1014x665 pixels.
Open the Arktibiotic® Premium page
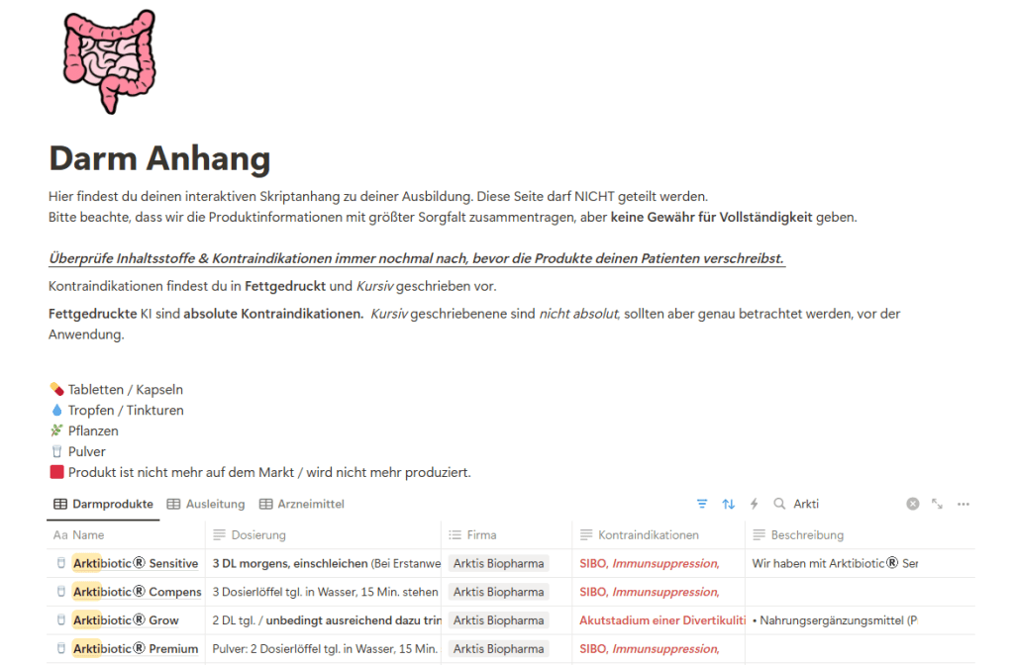(x=135, y=649)
